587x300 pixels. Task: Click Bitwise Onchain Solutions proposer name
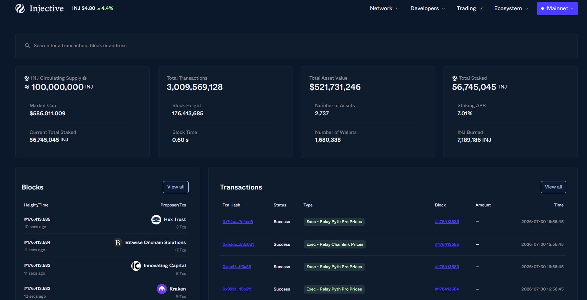[x=155, y=242]
